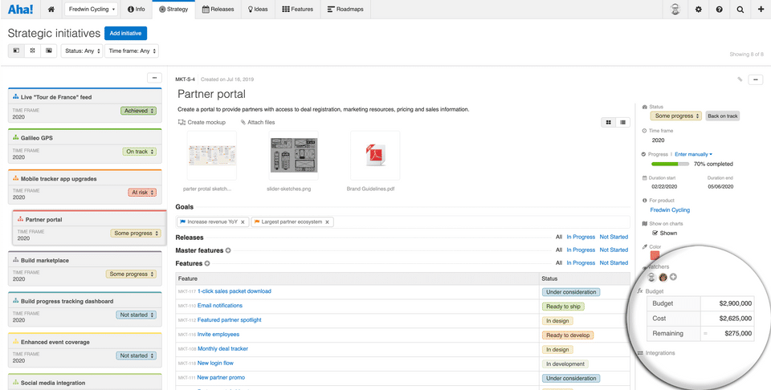Click Attach files
Screen dimensions: 771x390
258,122
